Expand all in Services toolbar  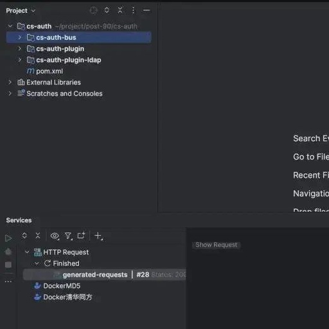pos(24,236)
